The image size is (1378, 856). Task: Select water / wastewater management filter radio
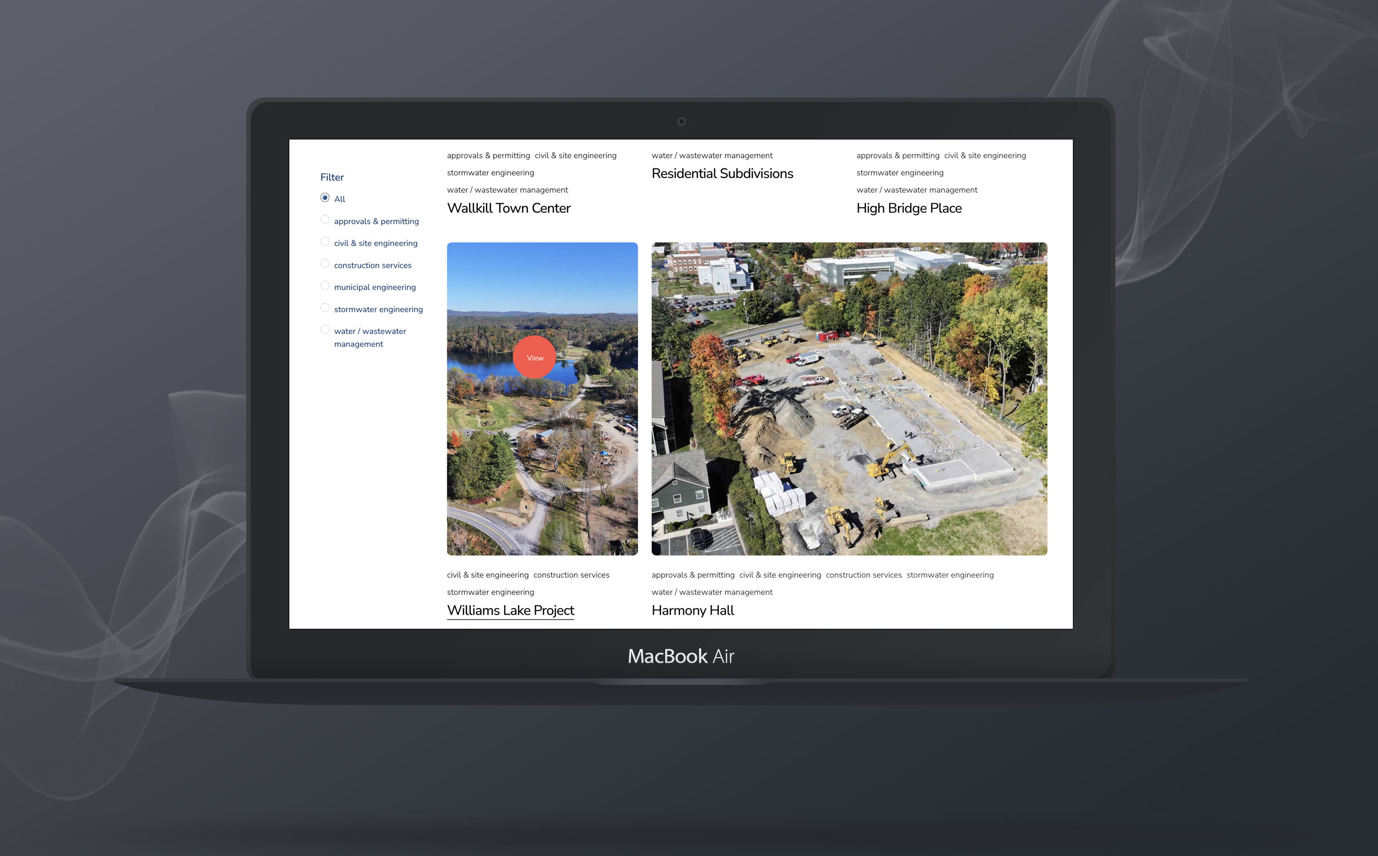pyautogui.click(x=325, y=330)
